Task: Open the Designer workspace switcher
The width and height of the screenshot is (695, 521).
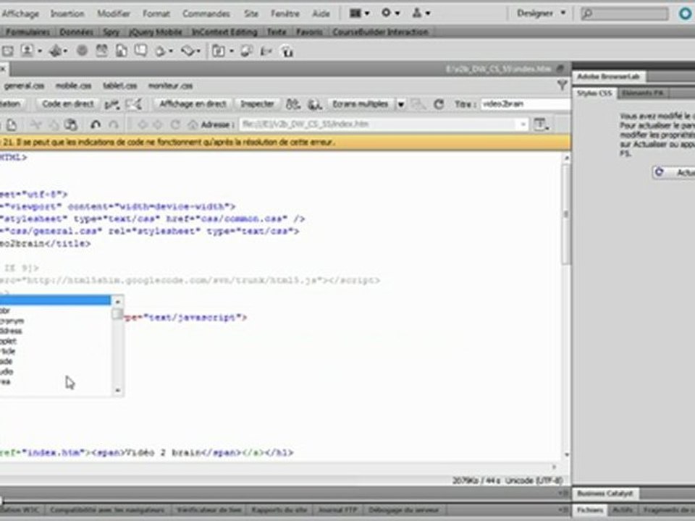Action: point(541,13)
